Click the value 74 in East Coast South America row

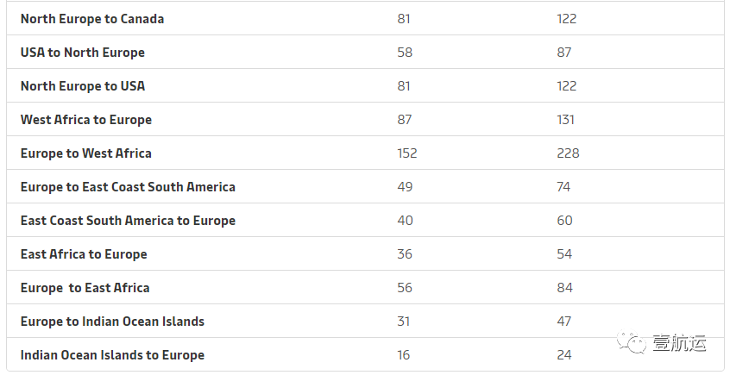click(x=563, y=187)
